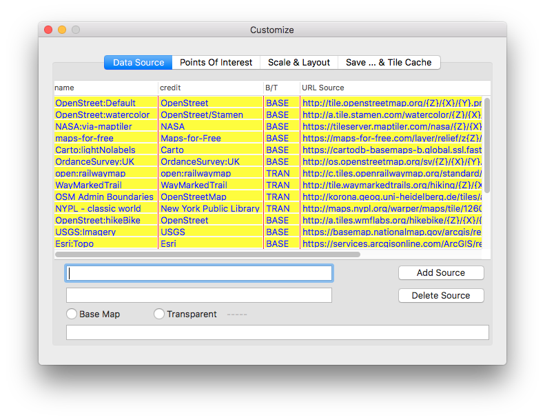The height and width of the screenshot is (420, 545).
Task: Click the second empty text field below name
Action: 199,295
